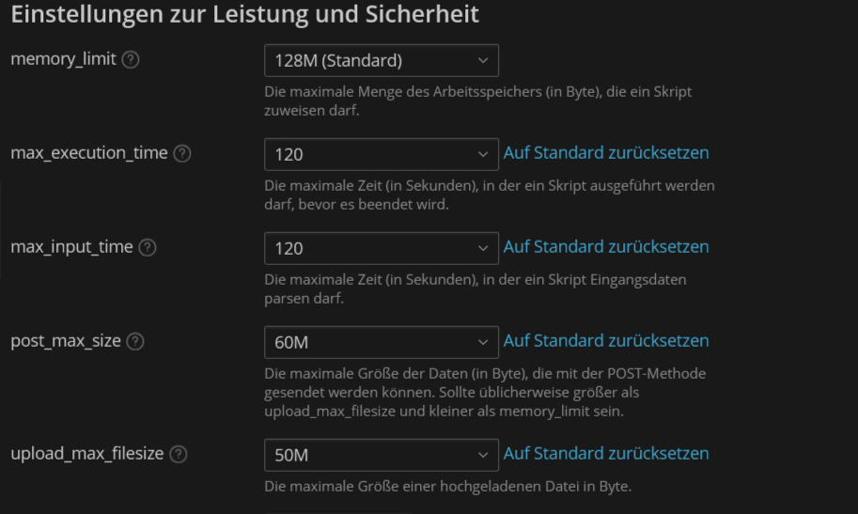Image resolution: width=858 pixels, height=514 pixels.
Task: Click the chevron arrow in max_input_time field
Action: (483, 248)
